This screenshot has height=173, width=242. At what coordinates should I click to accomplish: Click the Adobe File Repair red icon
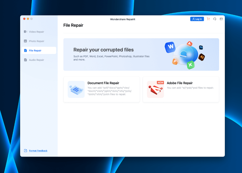click(x=155, y=90)
